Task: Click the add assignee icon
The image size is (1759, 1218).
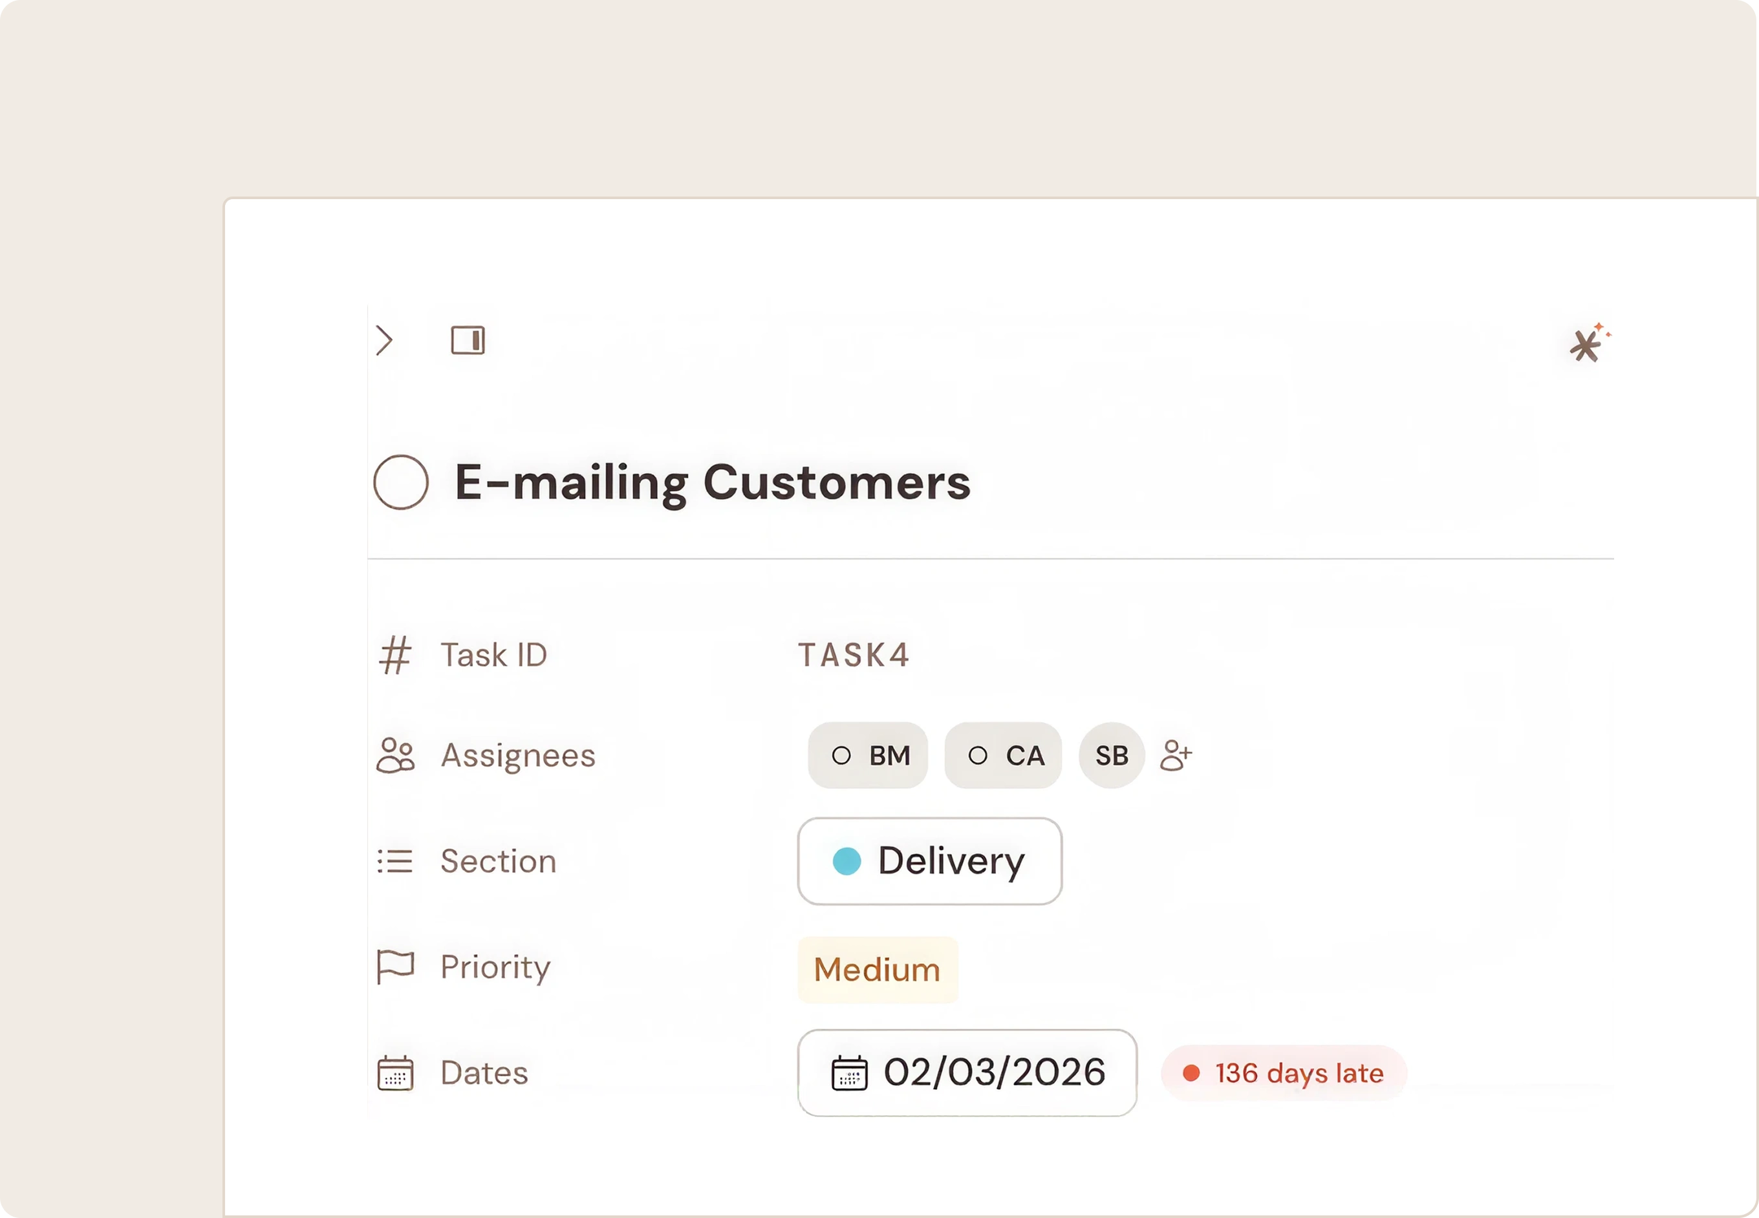Action: (x=1176, y=756)
